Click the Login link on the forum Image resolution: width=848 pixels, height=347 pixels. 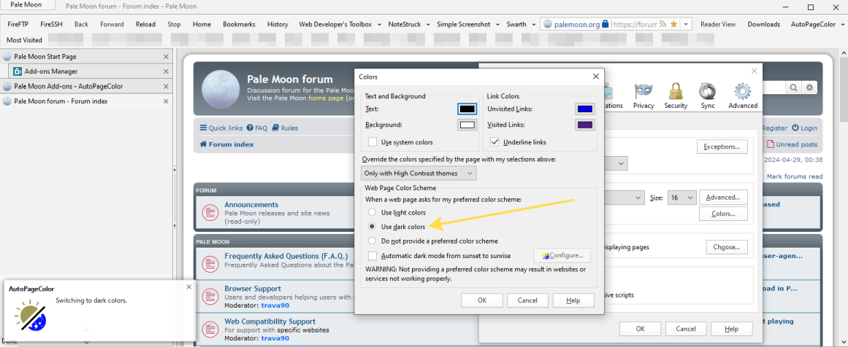pyautogui.click(x=805, y=128)
